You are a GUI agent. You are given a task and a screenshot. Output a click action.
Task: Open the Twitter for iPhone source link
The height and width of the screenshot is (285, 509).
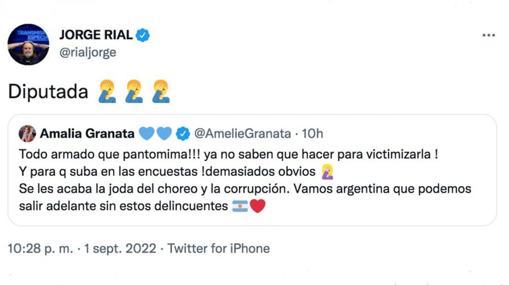[x=218, y=248]
